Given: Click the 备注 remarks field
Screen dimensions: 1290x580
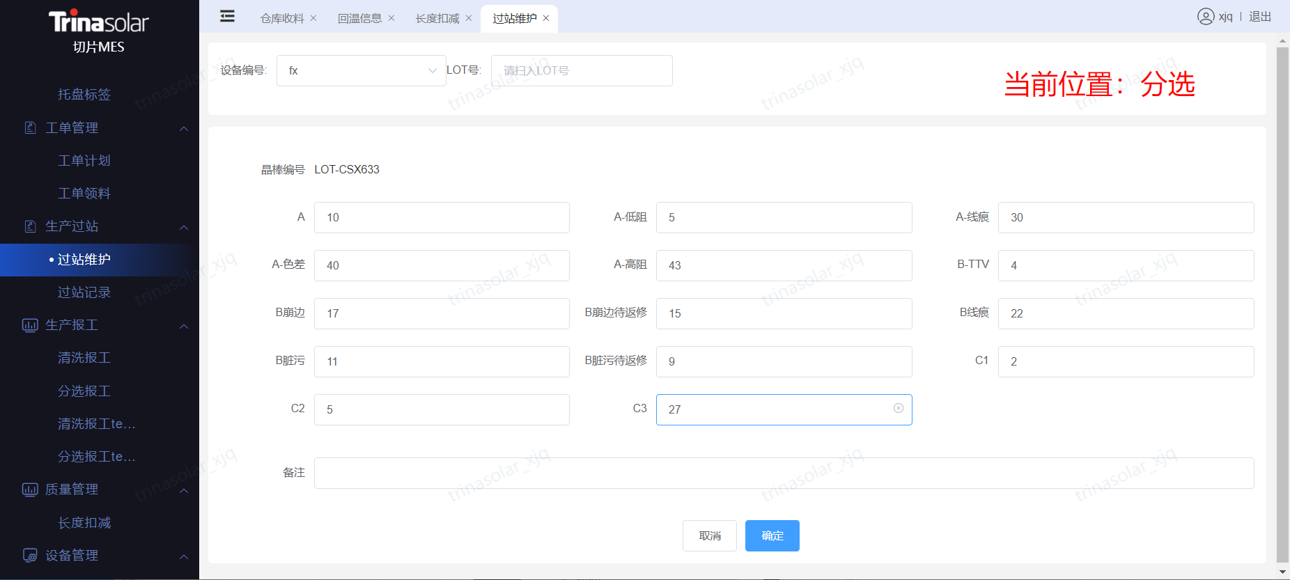Looking at the screenshot, I should tap(784, 473).
